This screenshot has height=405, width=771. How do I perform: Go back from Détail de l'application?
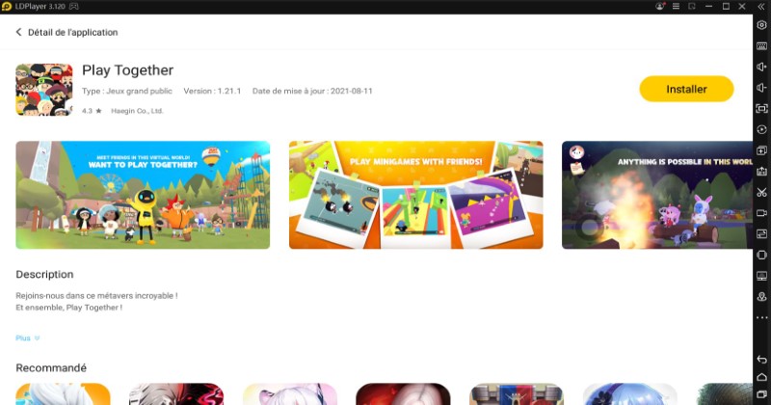(x=18, y=32)
